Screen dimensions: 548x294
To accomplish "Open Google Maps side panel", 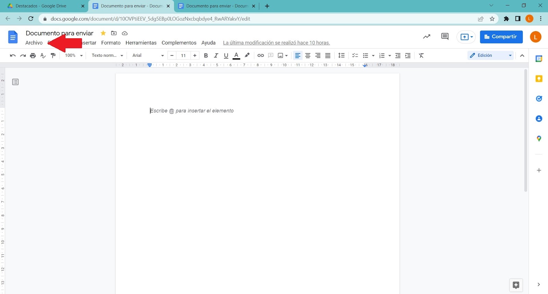I will coord(539,139).
